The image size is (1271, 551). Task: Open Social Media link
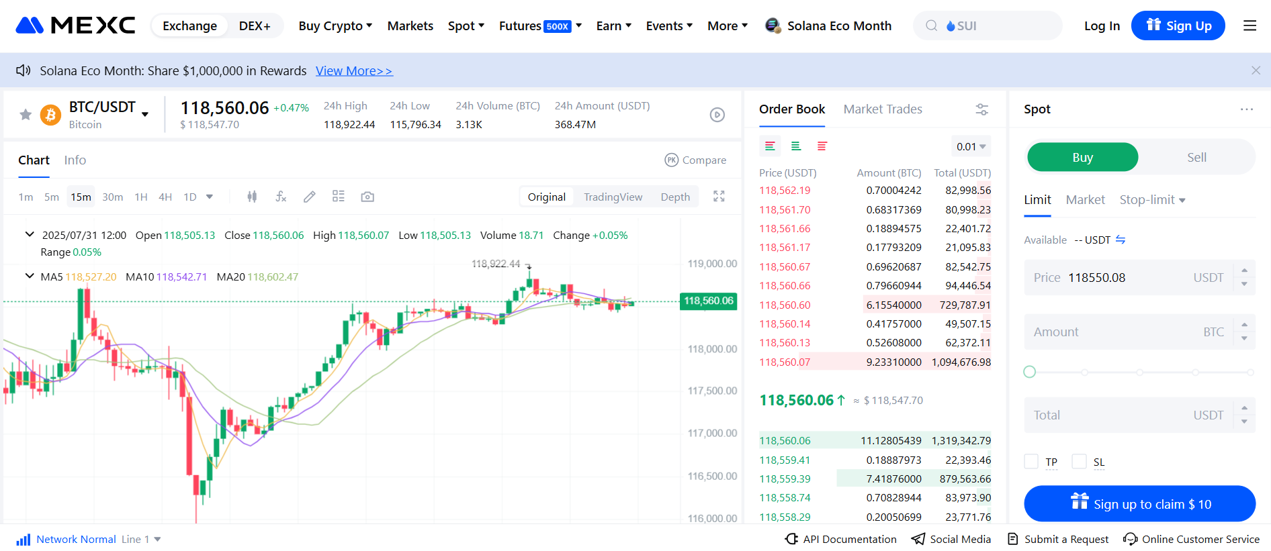[951, 539]
